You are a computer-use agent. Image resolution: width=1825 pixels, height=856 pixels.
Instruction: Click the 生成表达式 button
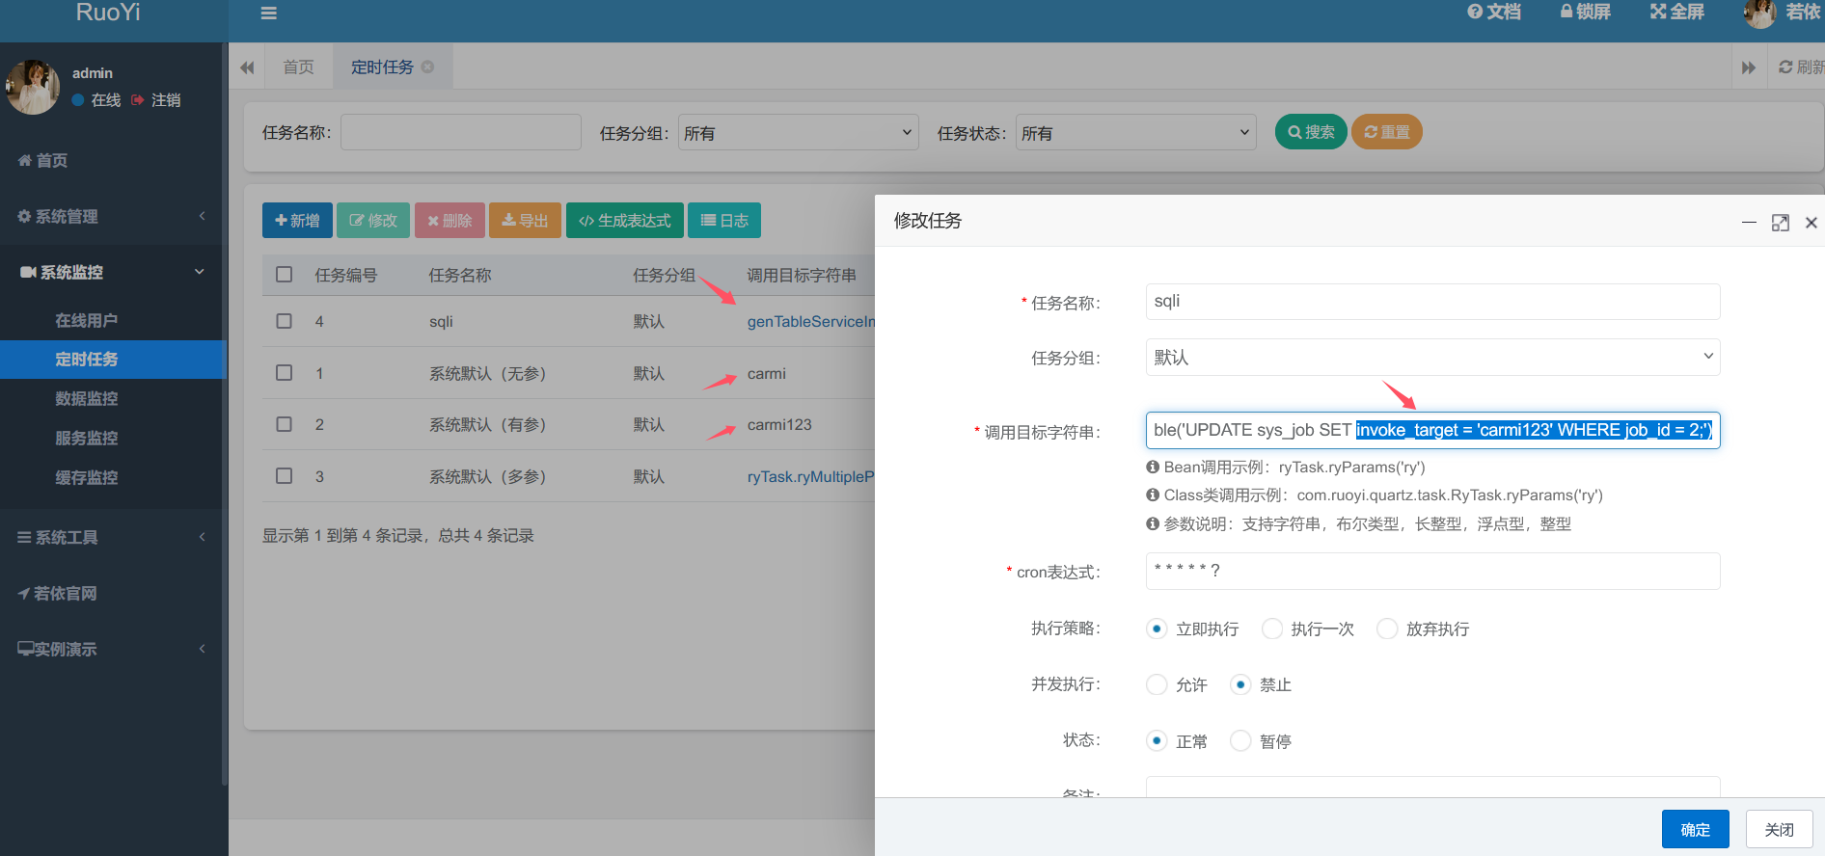[625, 220]
